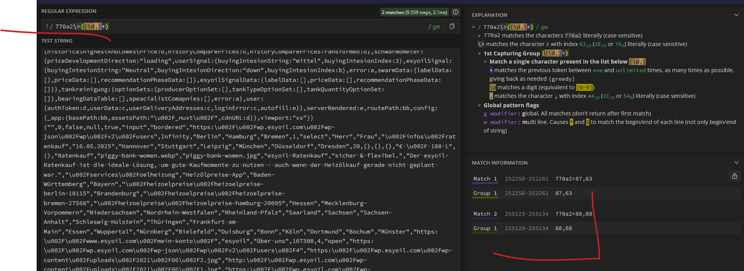Click the position range "255123-255134"
Image resolution: width=744 pixels, height=271 pixels.
pyautogui.click(x=527, y=214)
